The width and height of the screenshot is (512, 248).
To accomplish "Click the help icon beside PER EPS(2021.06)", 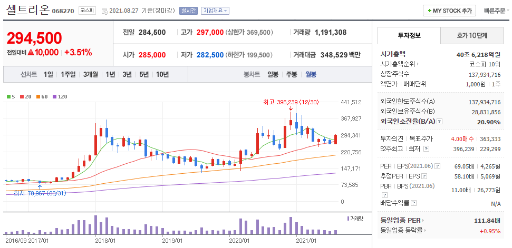I will [x=438, y=166].
